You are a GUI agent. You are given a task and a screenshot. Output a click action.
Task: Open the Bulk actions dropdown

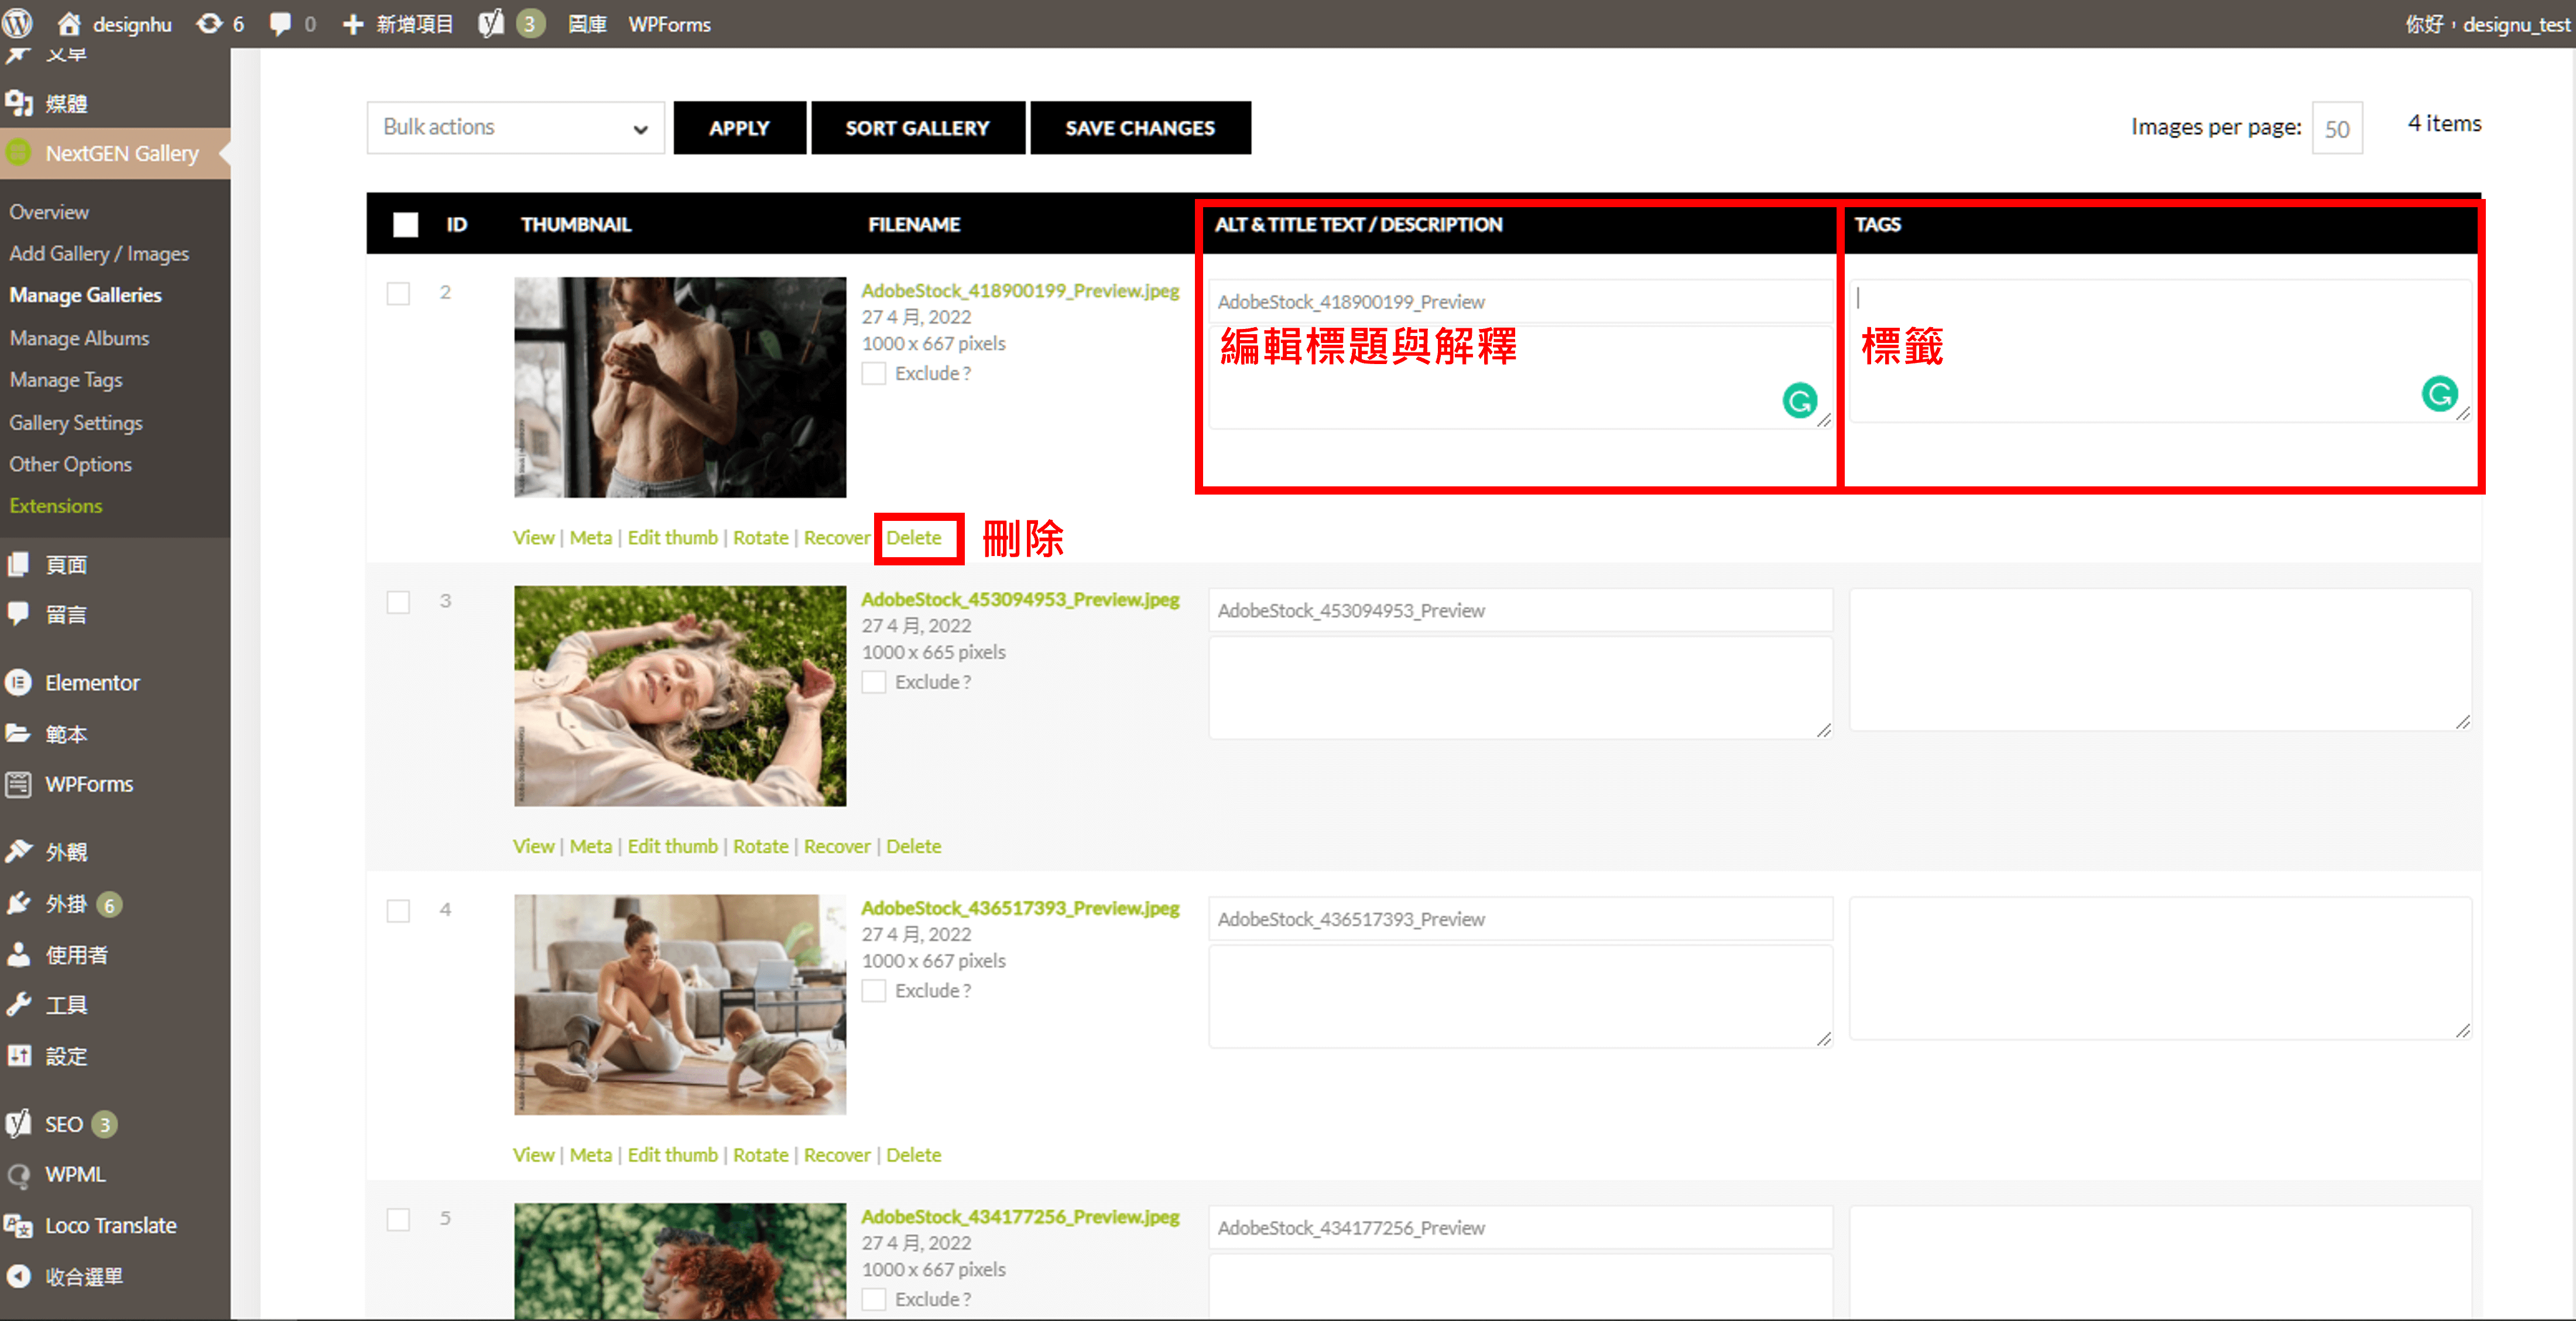click(x=515, y=127)
